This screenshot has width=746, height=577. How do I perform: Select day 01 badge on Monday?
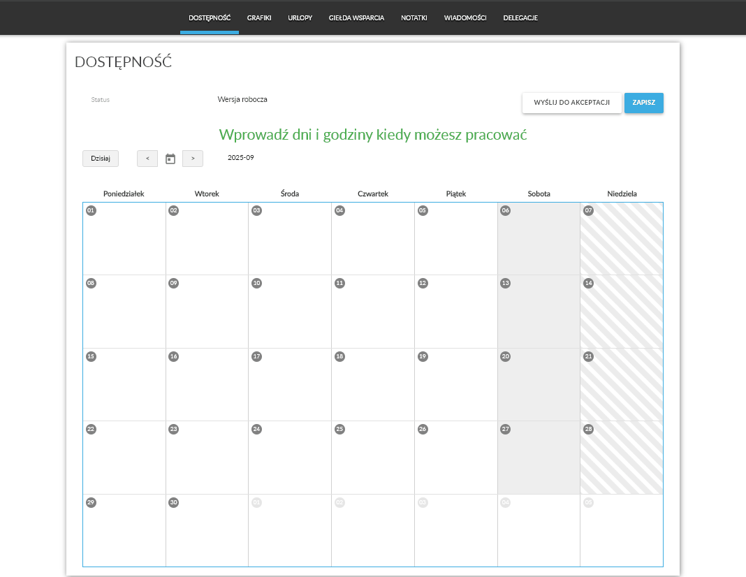[x=91, y=210]
